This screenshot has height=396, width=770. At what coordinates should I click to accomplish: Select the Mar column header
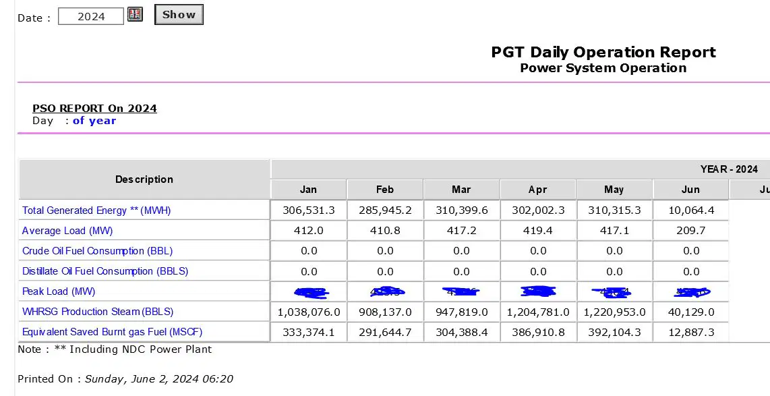(462, 190)
